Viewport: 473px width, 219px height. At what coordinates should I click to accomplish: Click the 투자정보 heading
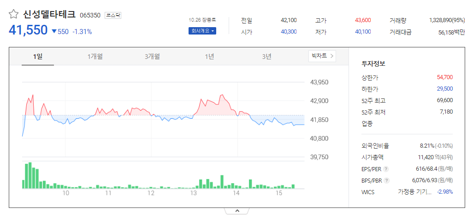pos(373,63)
